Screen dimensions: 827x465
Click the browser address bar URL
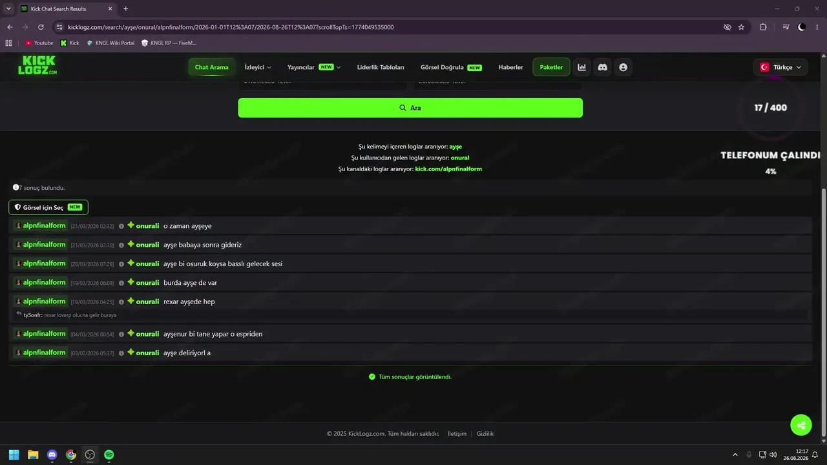[231, 27]
